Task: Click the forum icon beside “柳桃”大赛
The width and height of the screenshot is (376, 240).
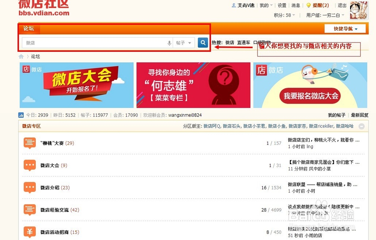Action: (x=30, y=143)
